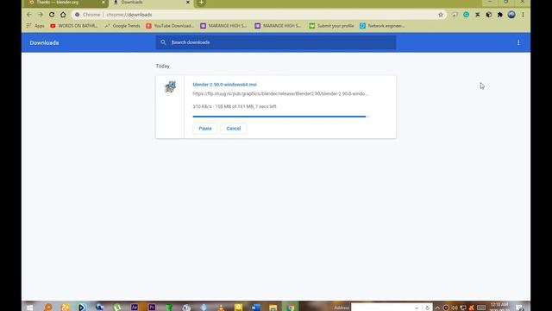Cancel the blender download

(234, 129)
